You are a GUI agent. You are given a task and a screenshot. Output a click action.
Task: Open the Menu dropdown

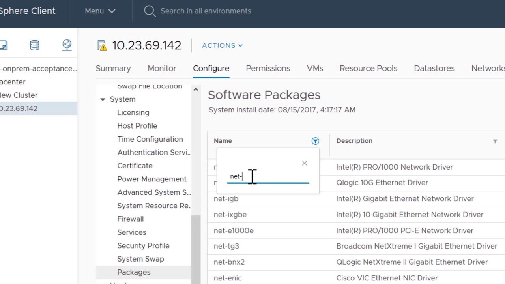pos(100,11)
